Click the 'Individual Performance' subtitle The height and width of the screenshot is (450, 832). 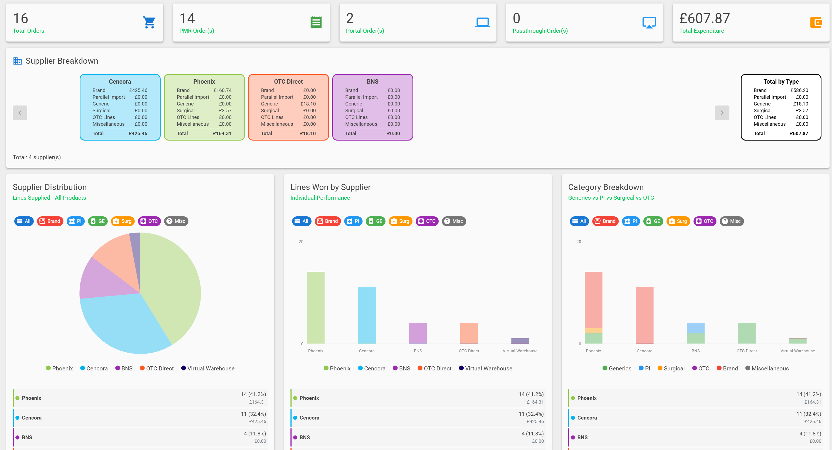[320, 197]
